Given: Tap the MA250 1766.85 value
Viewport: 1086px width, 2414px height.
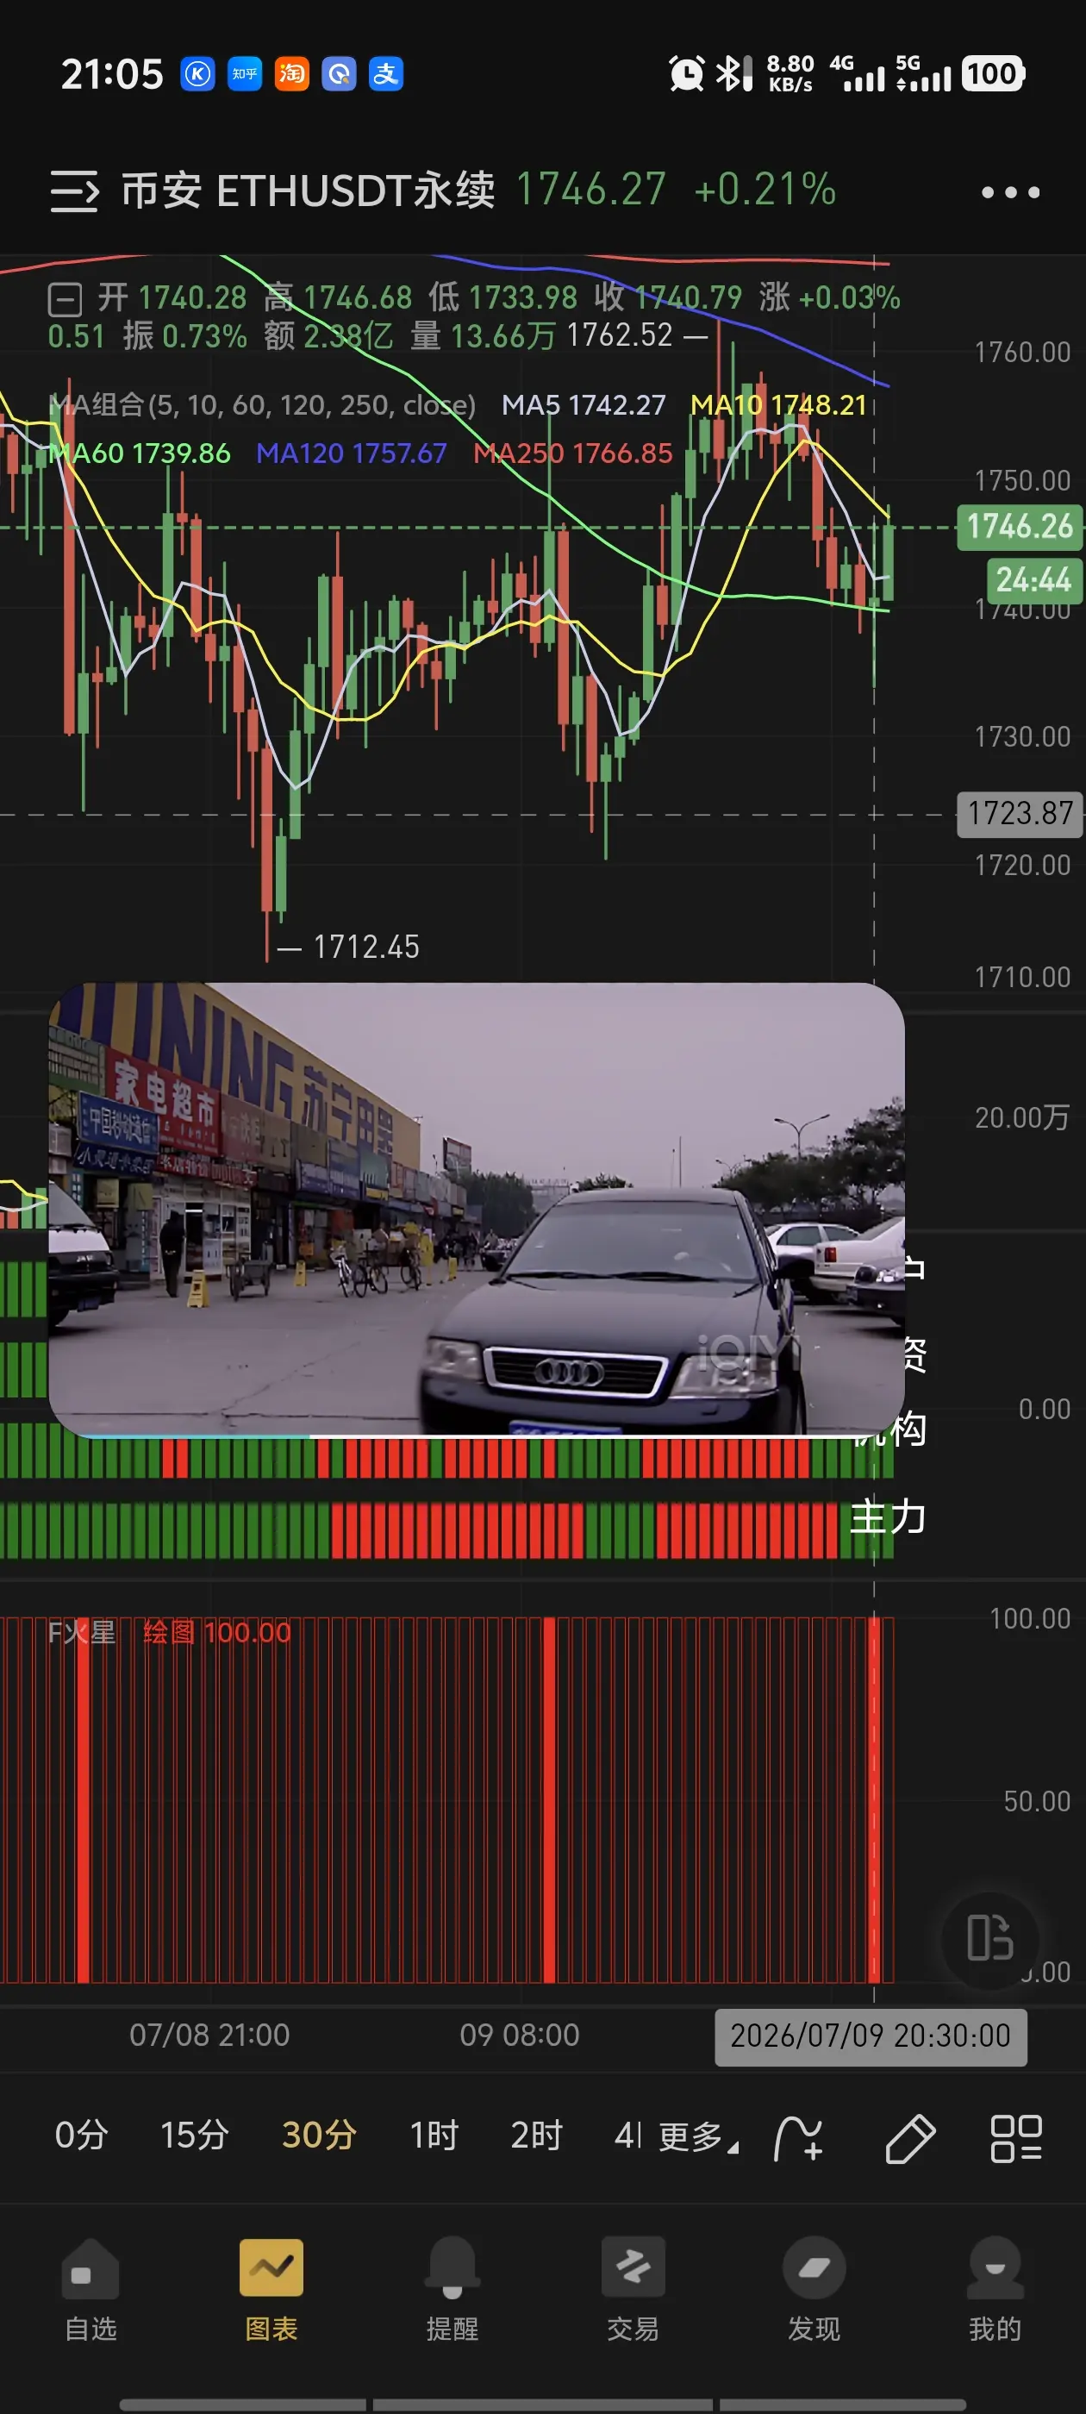Looking at the screenshot, I should click(x=572, y=453).
